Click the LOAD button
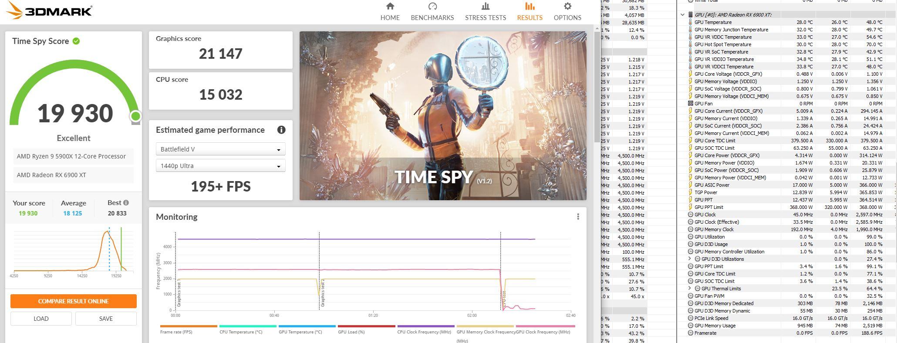The width and height of the screenshot is (897, 343). 41,319
